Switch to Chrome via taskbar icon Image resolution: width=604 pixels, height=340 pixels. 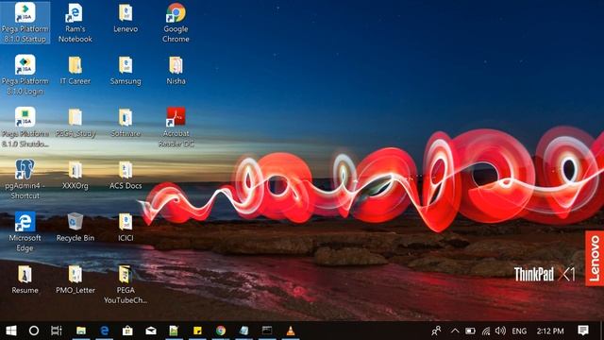(x=220, y=331)
